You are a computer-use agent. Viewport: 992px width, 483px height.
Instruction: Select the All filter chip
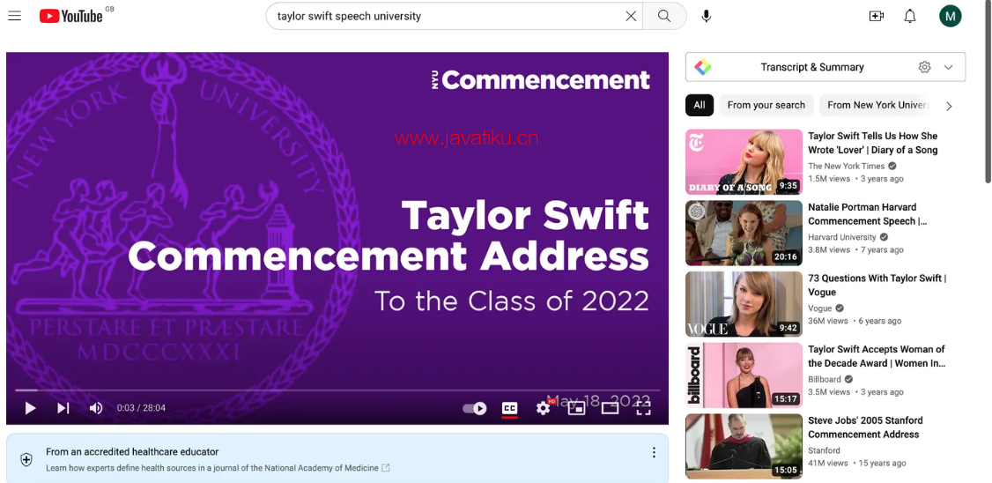pos(700,105)
